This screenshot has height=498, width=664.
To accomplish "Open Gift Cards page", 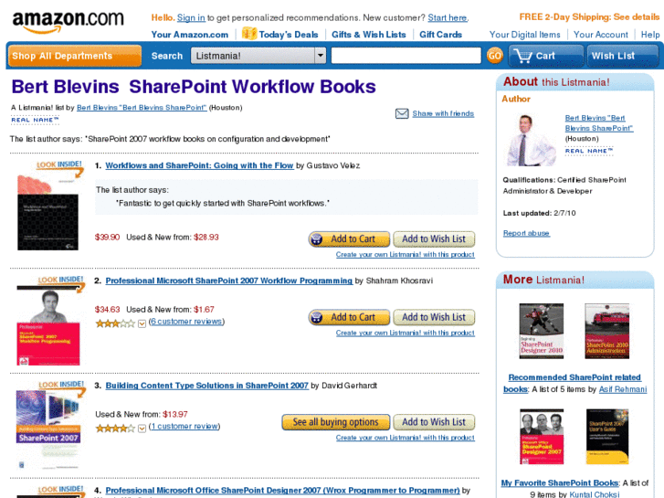I will (440, 35).
